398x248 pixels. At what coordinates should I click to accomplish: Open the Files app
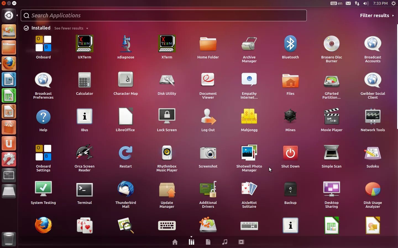290,81
